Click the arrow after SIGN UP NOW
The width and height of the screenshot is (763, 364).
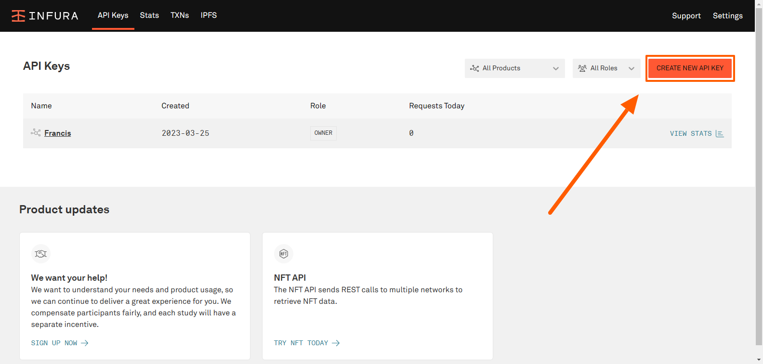tap(85, 343)
